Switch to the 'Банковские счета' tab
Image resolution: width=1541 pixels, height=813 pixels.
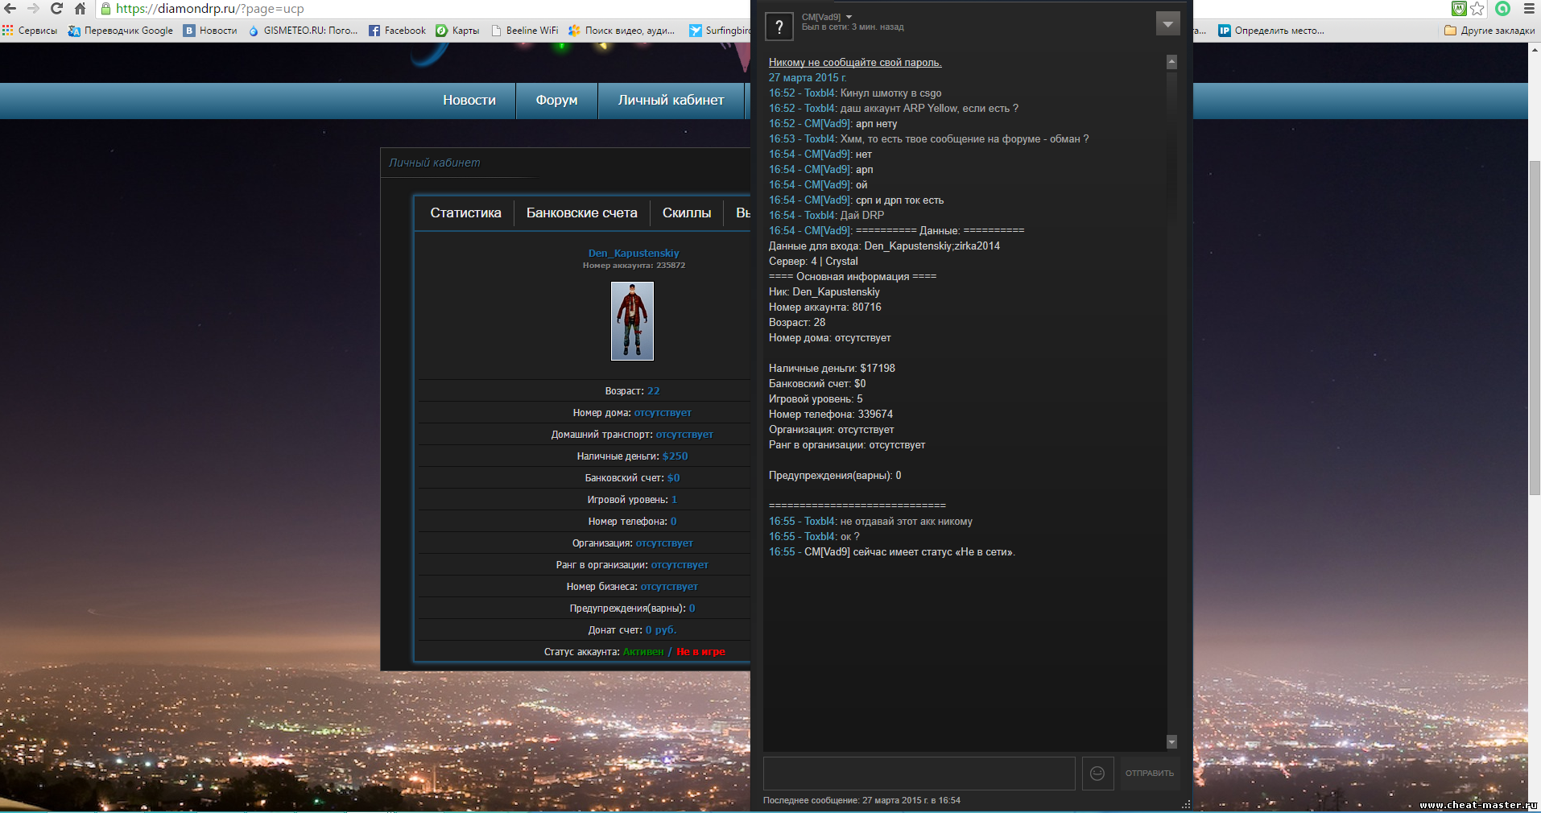pyautogui.click(x=581, y=213)
